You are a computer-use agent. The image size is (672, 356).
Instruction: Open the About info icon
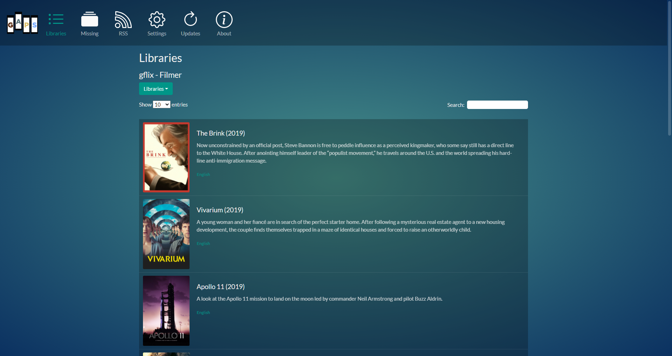coord(224,20)
